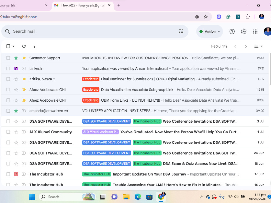Click the Grammarly extension icon
The height and width of the screenshot is (203, 271).
[x=228, y=17]
